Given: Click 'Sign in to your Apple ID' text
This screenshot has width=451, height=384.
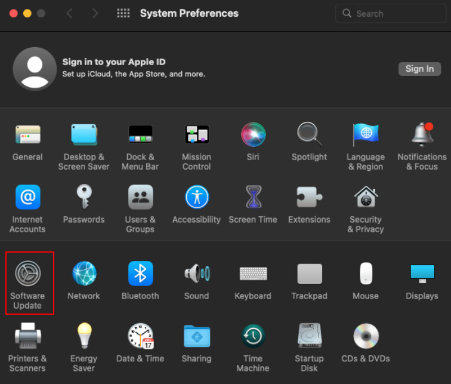Looking at the screenshot, I should pyautogui.click(x=114, y=62).
